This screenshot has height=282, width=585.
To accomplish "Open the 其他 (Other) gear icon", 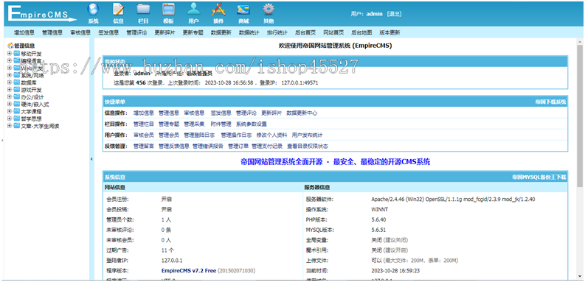I will point(269,10).
